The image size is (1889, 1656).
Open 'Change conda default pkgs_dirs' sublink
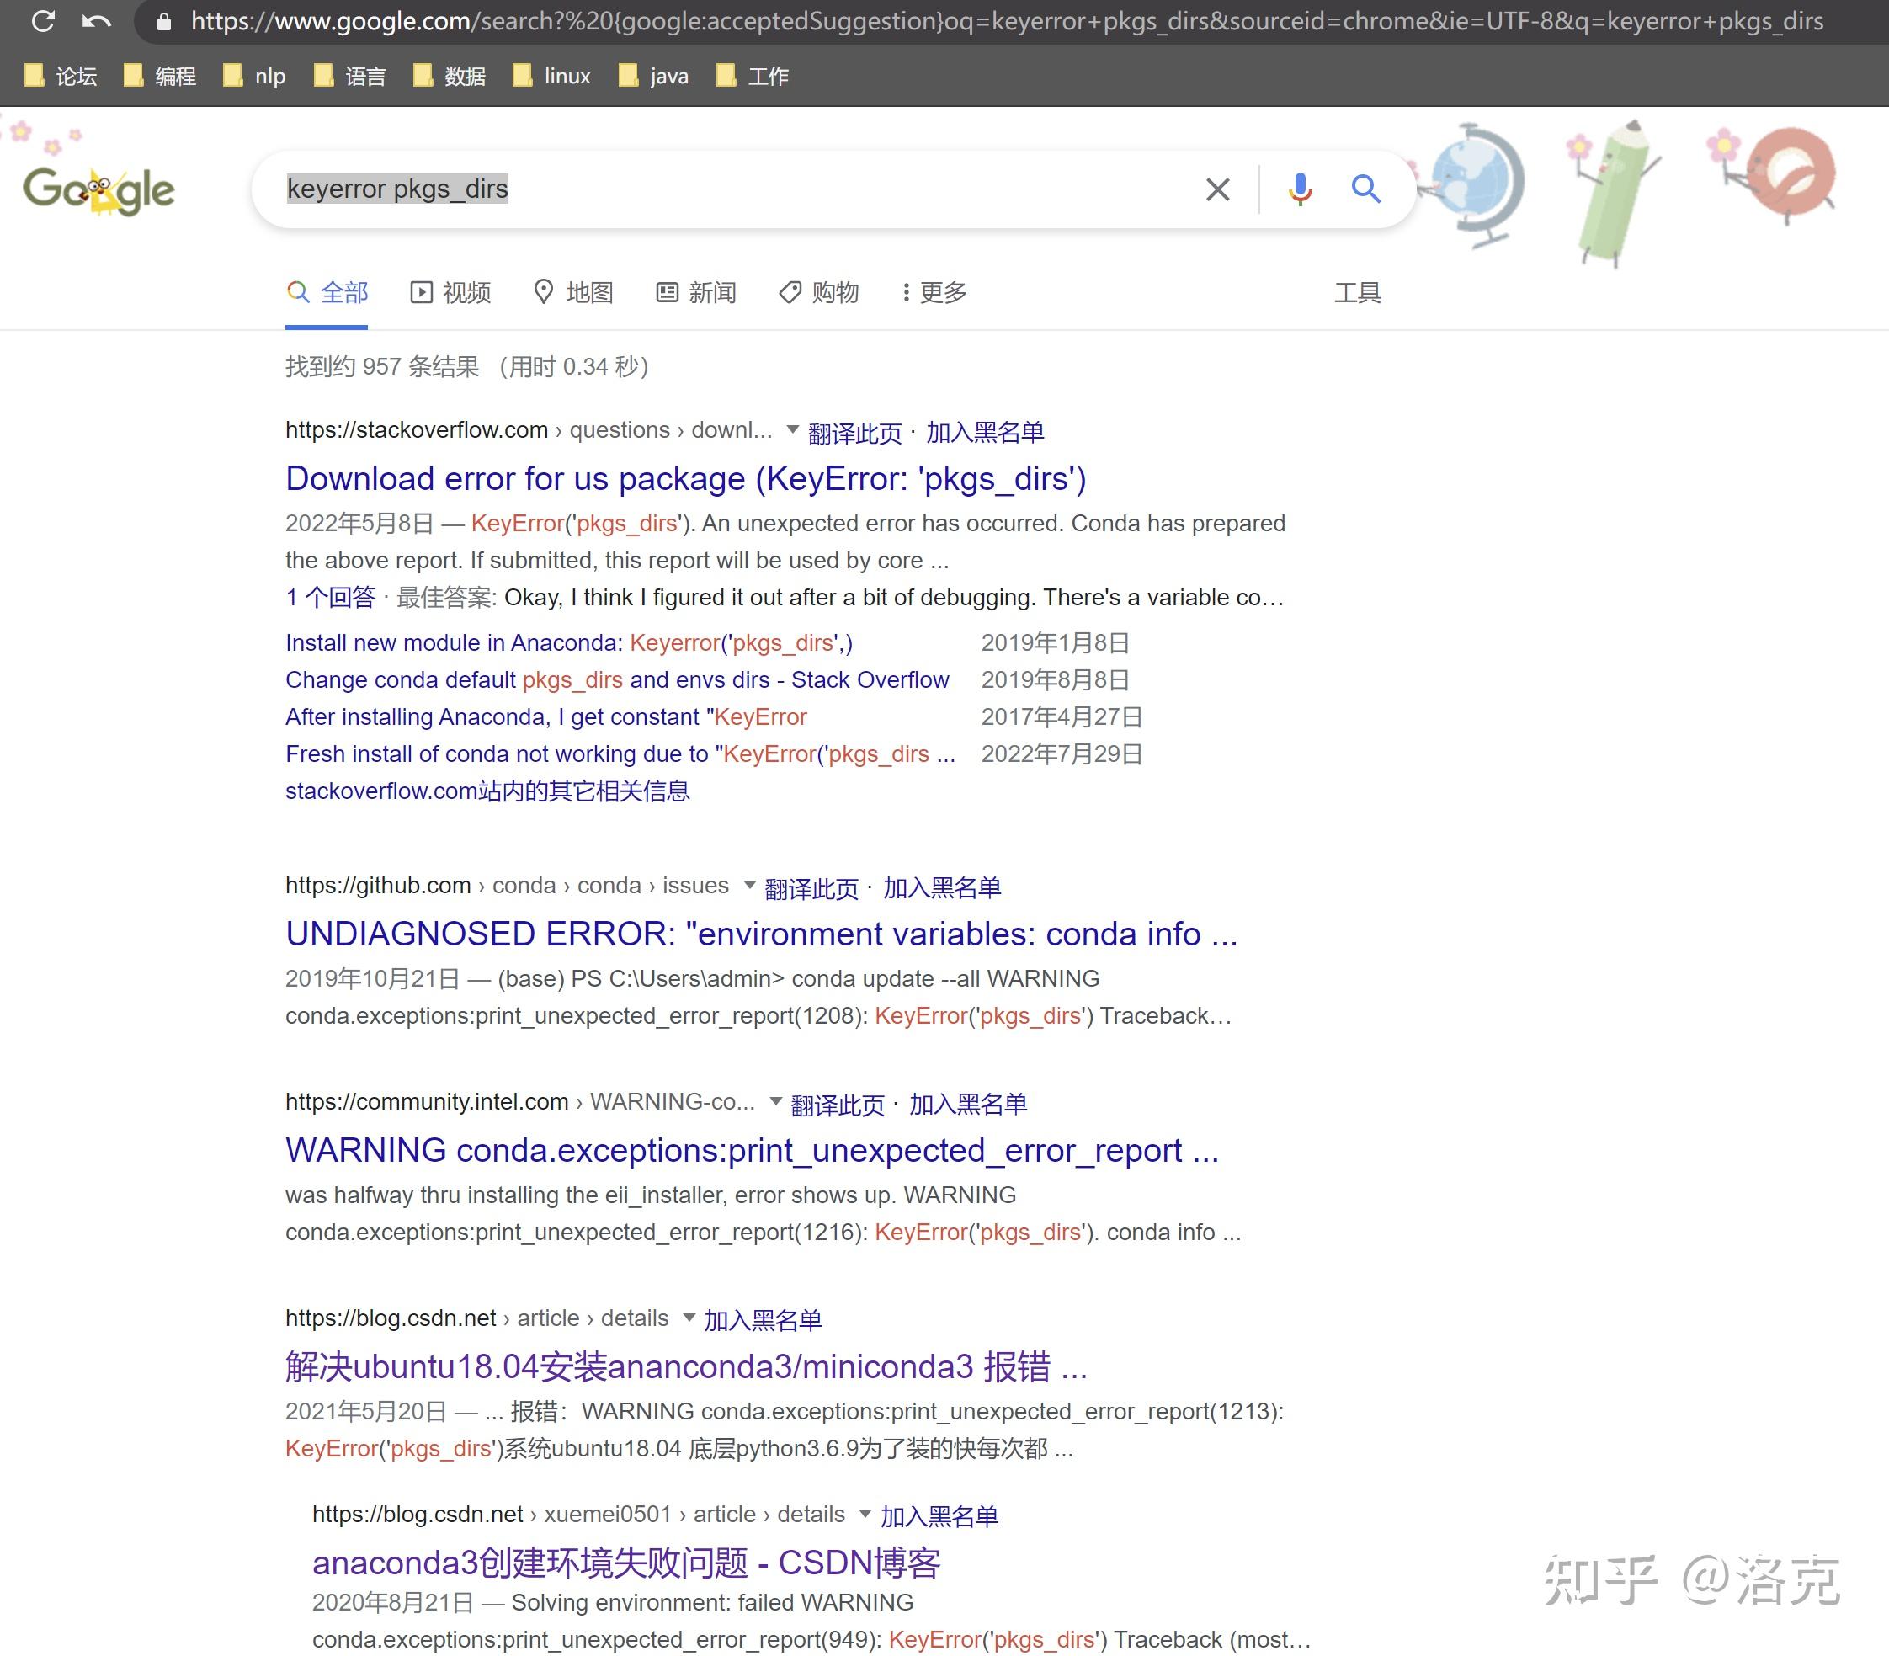coord(617,680)
